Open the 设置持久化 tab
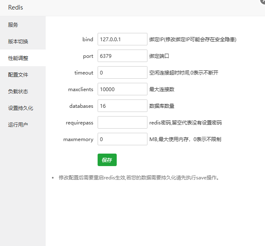265x246 pixels. [21, 108]
